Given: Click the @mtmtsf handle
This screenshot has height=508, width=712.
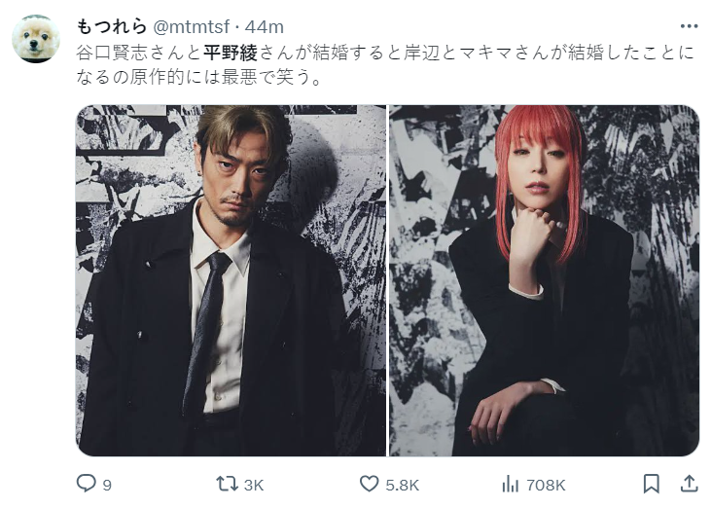Looking at the screenshot, I should pos(192,27).
